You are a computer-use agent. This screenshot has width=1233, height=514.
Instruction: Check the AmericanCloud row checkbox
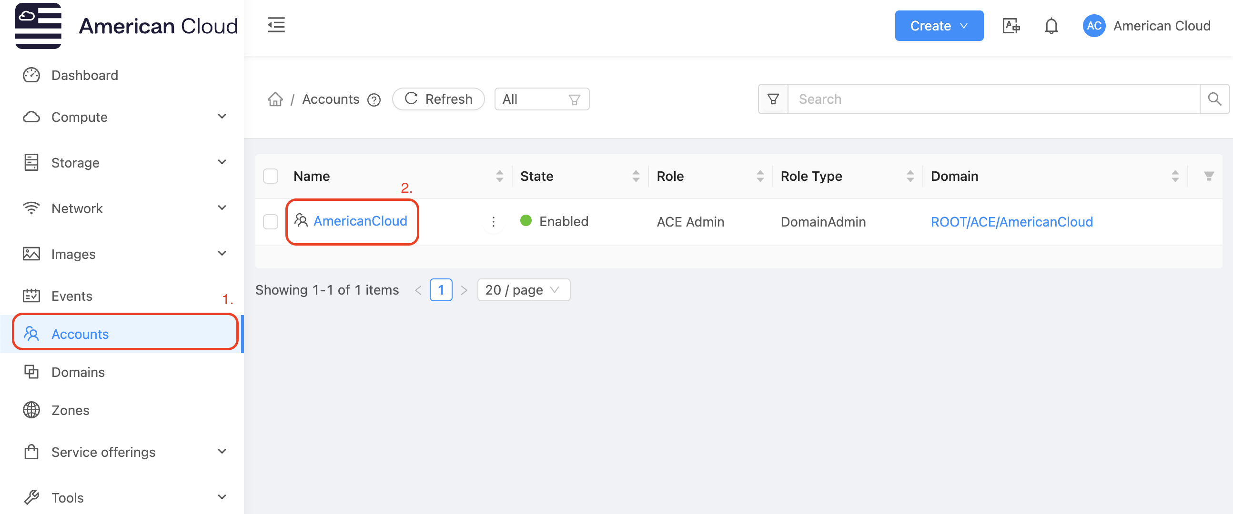coord(271,221)
